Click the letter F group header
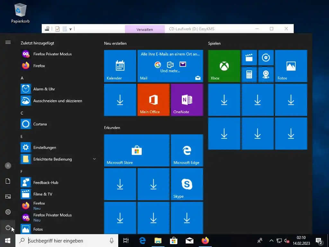 22,172
